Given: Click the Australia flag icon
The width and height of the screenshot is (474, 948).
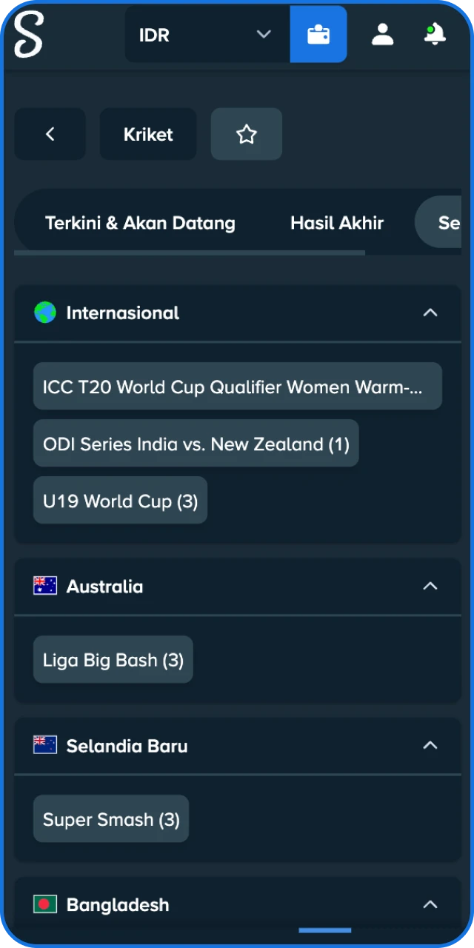Looking at the screenshot, I should [44, 586].
